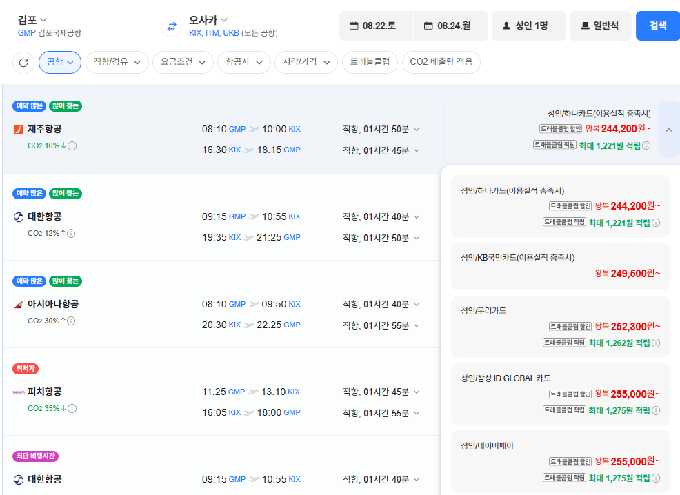This screenshot has height=495, width=680.
Task: Change return date 08.24.월
Action: tap(451, 26)
